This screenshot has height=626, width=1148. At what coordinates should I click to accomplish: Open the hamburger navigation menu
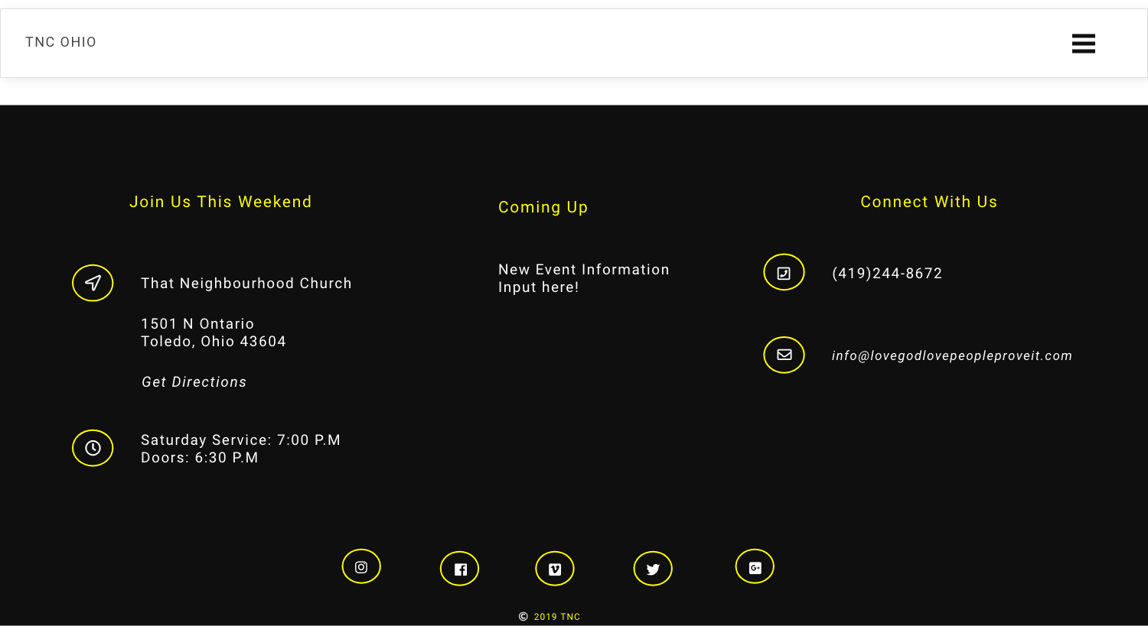point(1083,44)
